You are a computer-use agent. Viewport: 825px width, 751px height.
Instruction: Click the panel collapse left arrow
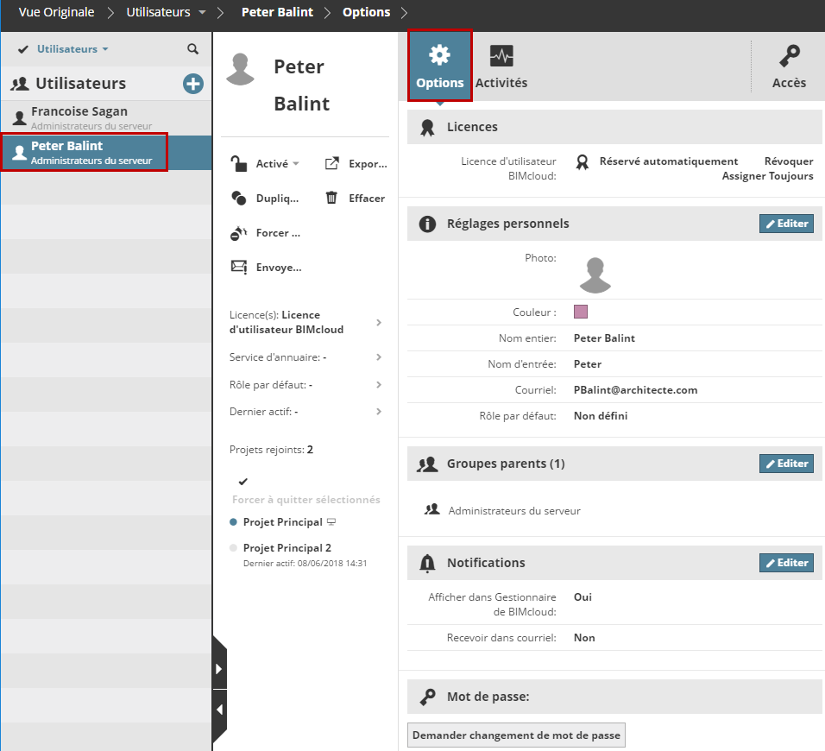(219, 710)
